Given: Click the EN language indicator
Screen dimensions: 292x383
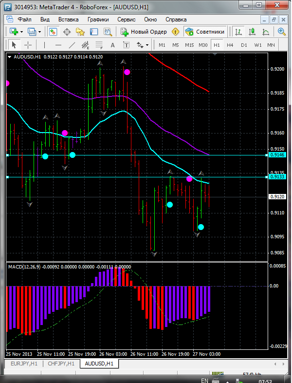Looking at the screenshot, I should point(204,381).
